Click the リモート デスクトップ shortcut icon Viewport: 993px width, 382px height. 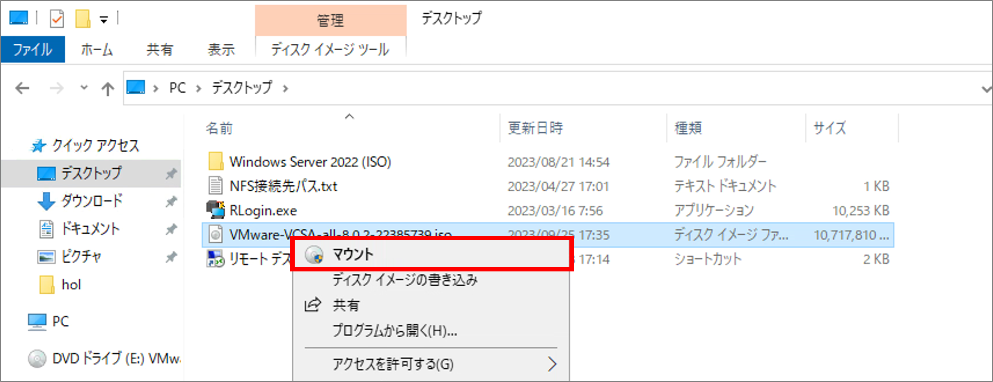[215, 259]
